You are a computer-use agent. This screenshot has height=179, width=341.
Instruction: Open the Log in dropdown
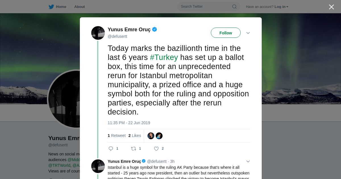point(281,7)
